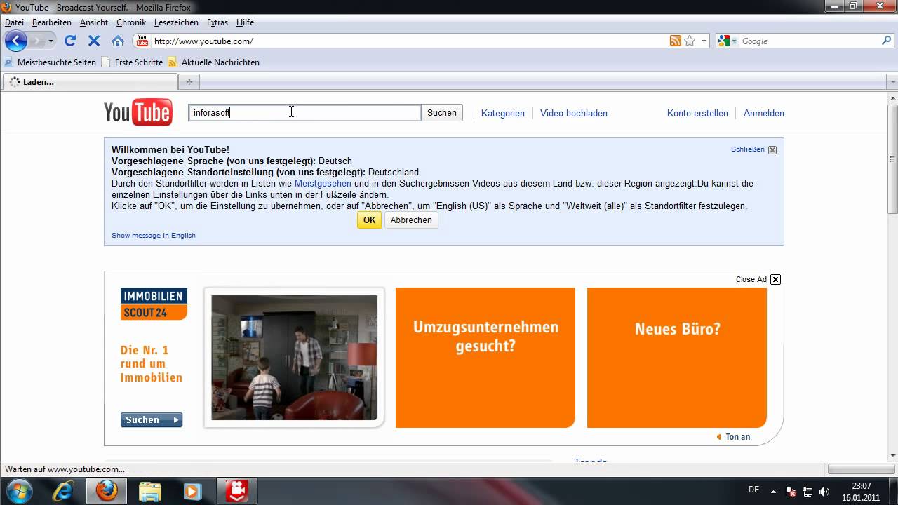This screenshot has height=505, width=898.
Task: Click the Immobilien Scout24 logo
Action: coord(154,304)
